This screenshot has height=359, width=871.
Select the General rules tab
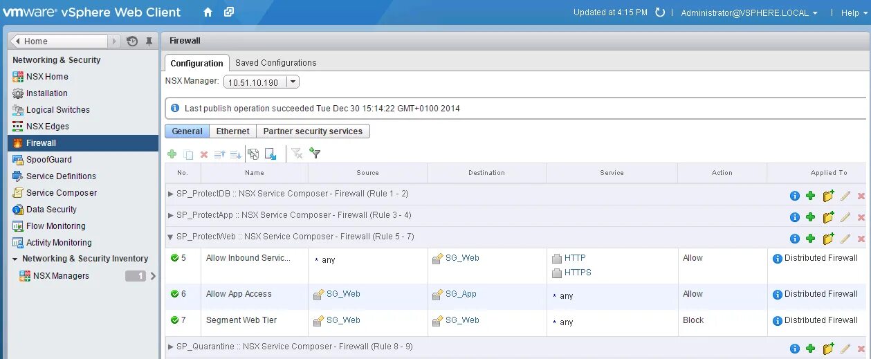(187, 131)
